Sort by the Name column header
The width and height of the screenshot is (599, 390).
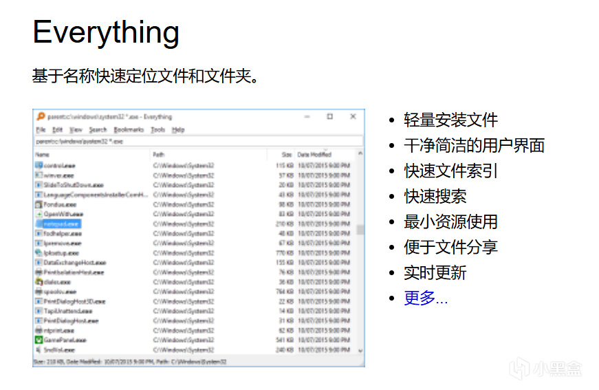point(91,155)
